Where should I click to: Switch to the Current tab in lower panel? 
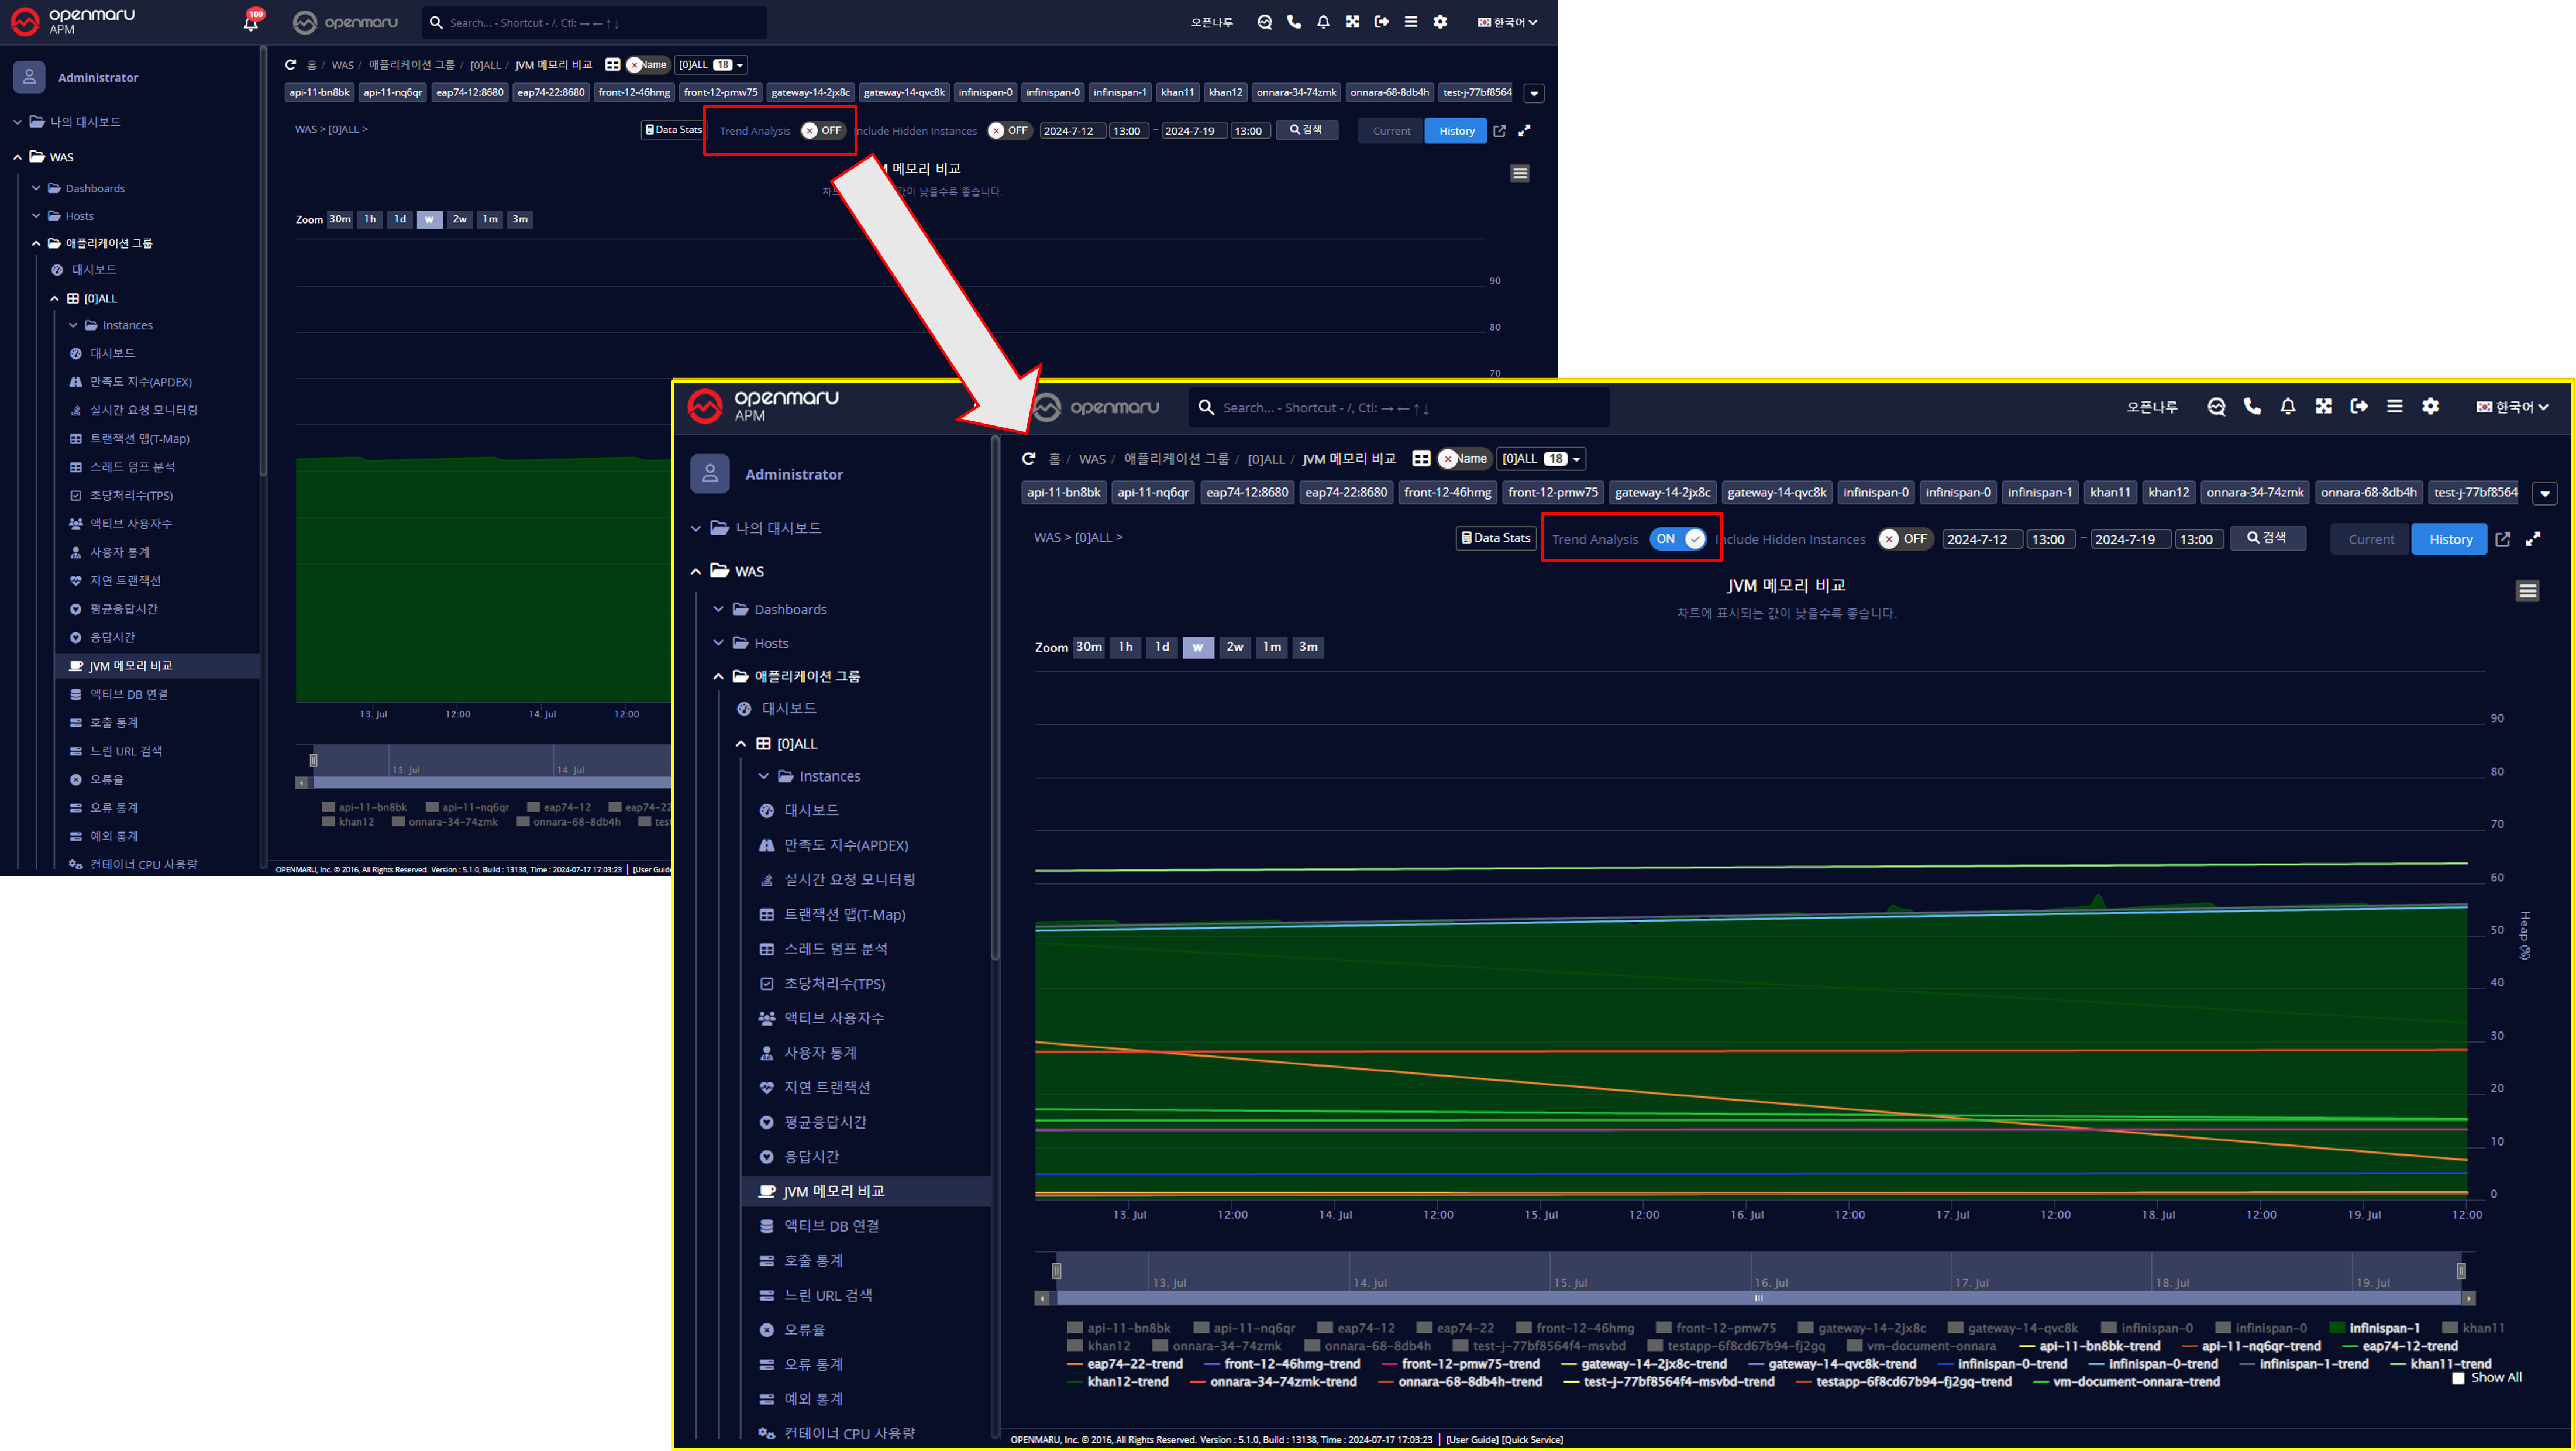2371,539
